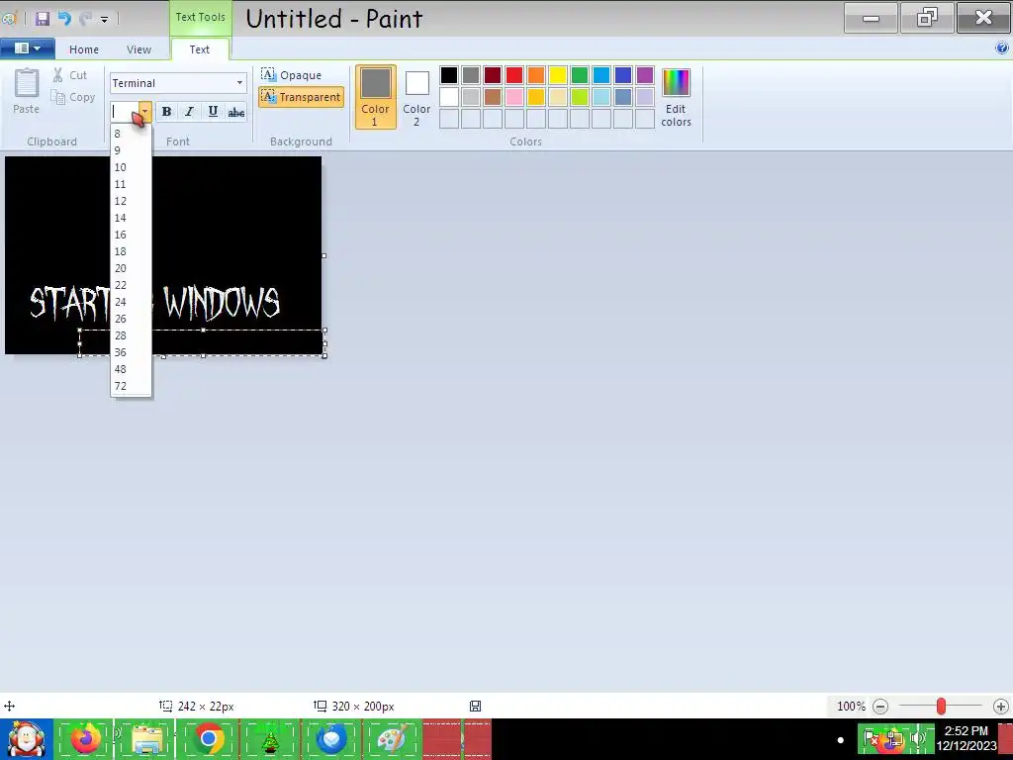Switch to the View tab
This screenshot has width=1013, height=760.
pyautogui.click(x=138, y=49)
